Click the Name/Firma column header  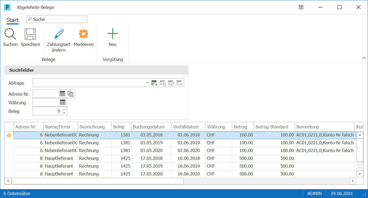pyautogui.click(x=61, y=127)
